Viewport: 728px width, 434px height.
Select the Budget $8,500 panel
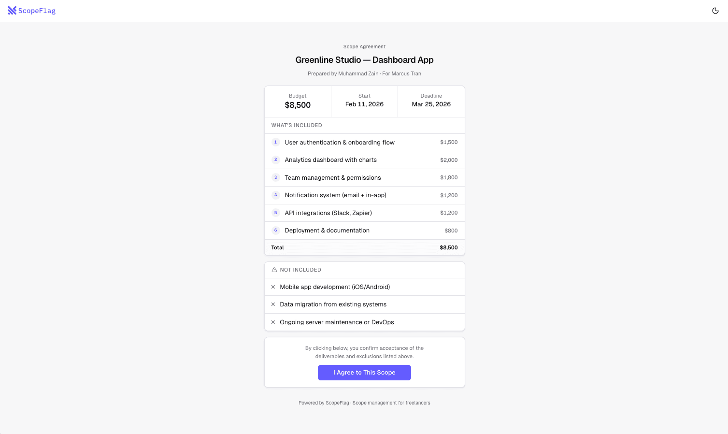point(298,101)
